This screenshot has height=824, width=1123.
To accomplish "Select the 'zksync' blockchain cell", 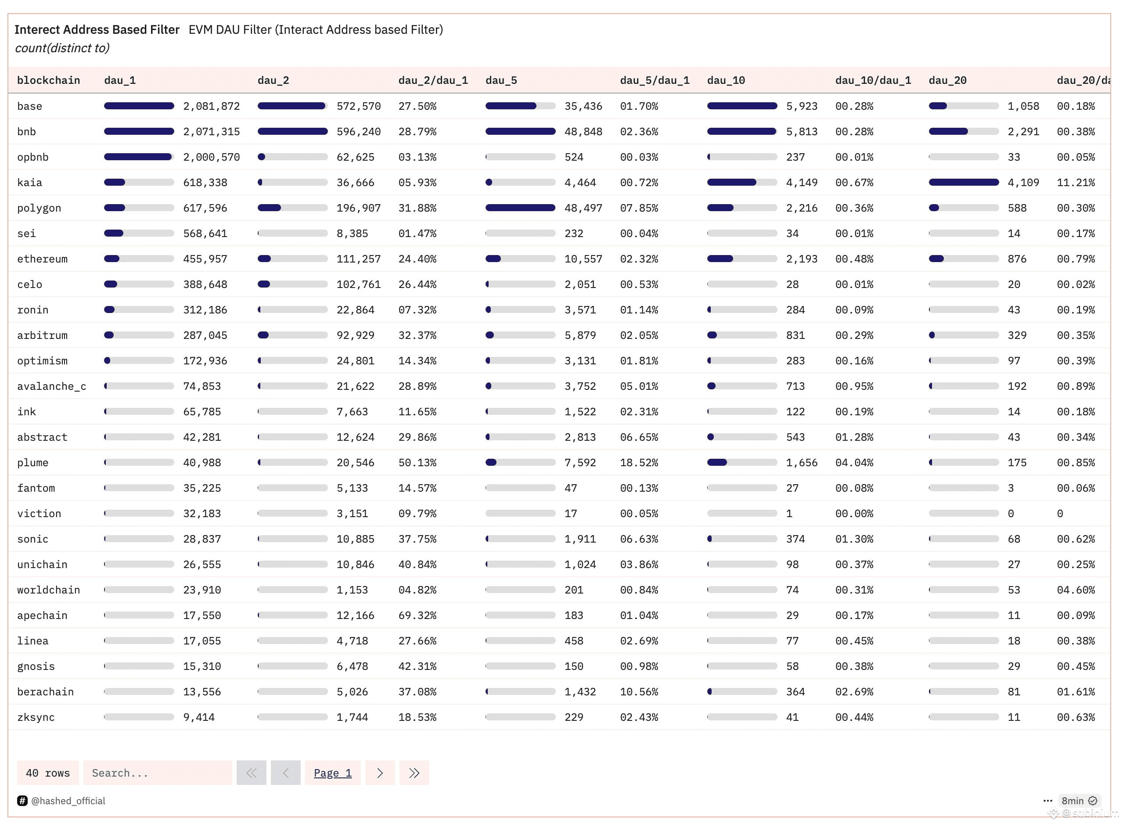I will point(36,717).
